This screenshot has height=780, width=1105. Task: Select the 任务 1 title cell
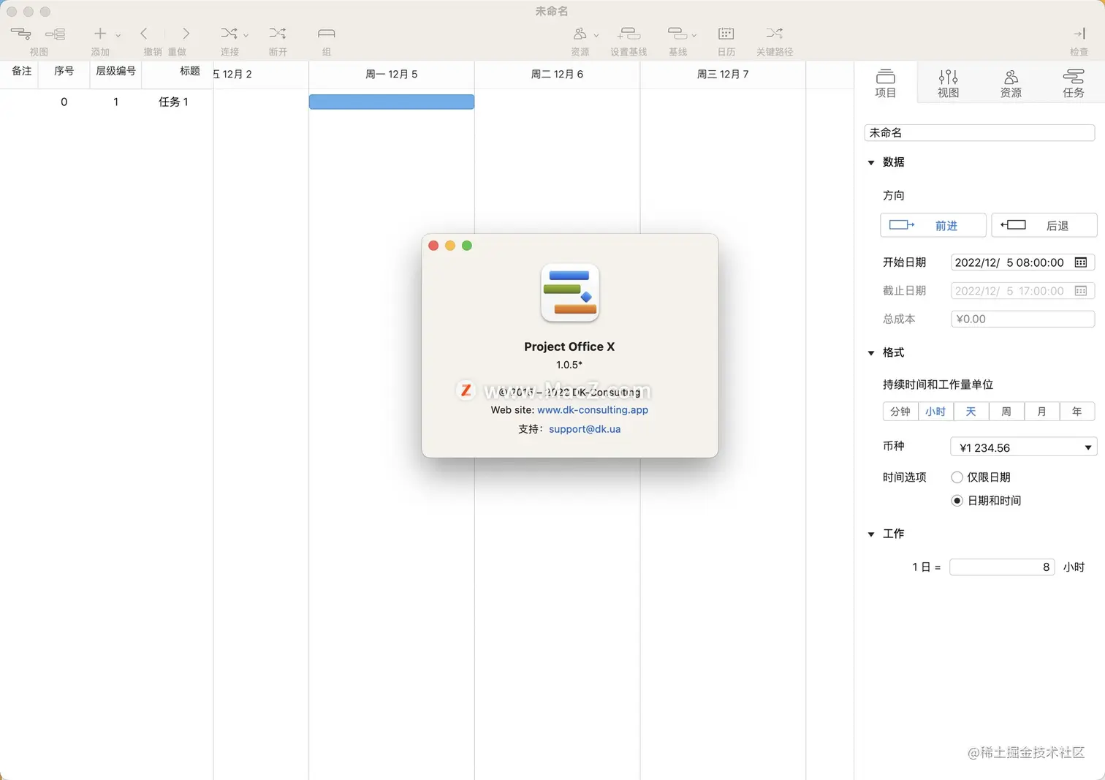pos(173,102)
